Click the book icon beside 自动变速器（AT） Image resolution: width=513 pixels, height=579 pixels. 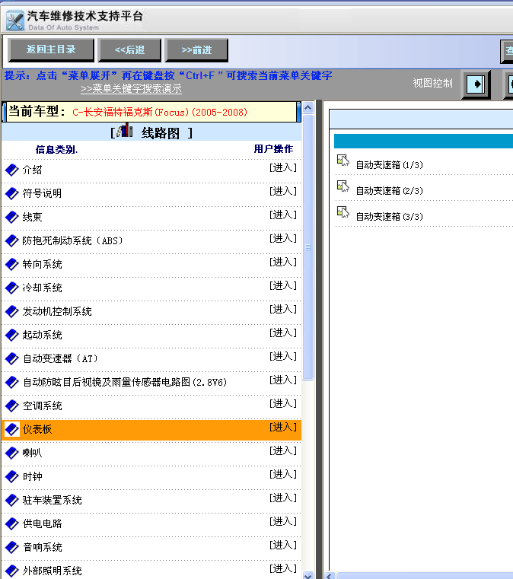pyautogui.click(x=12, y=359)
